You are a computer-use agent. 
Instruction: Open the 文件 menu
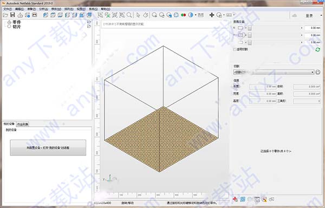click(x=8, y=9)
